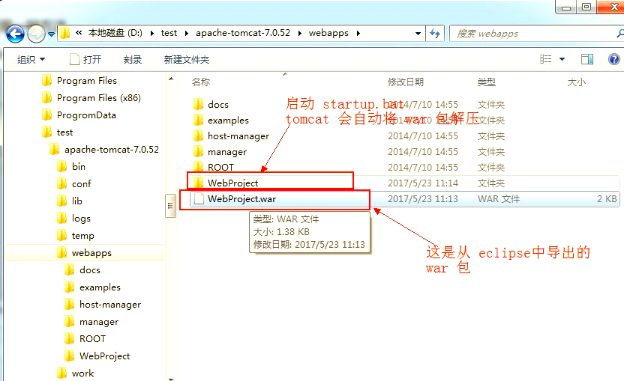Go back with the blue Back arrow
This screenshot has width=624, height=381.
pos(15,34)
